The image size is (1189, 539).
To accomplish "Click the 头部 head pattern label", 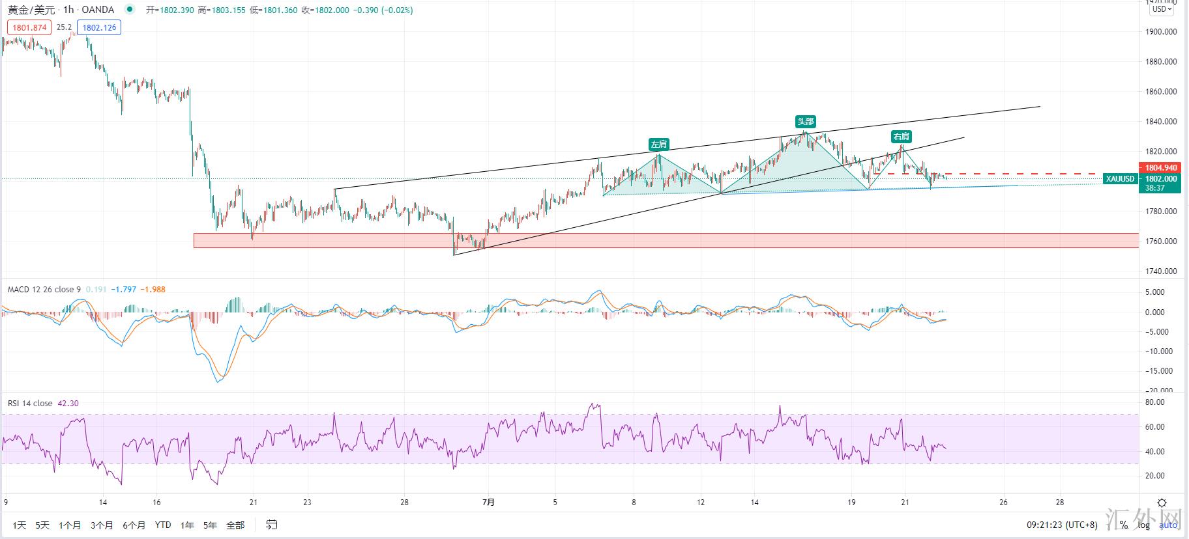I will [805, 122].
